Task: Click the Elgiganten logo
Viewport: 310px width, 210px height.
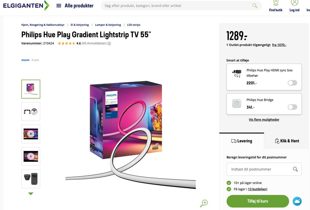Action: [x=26, y=5]
